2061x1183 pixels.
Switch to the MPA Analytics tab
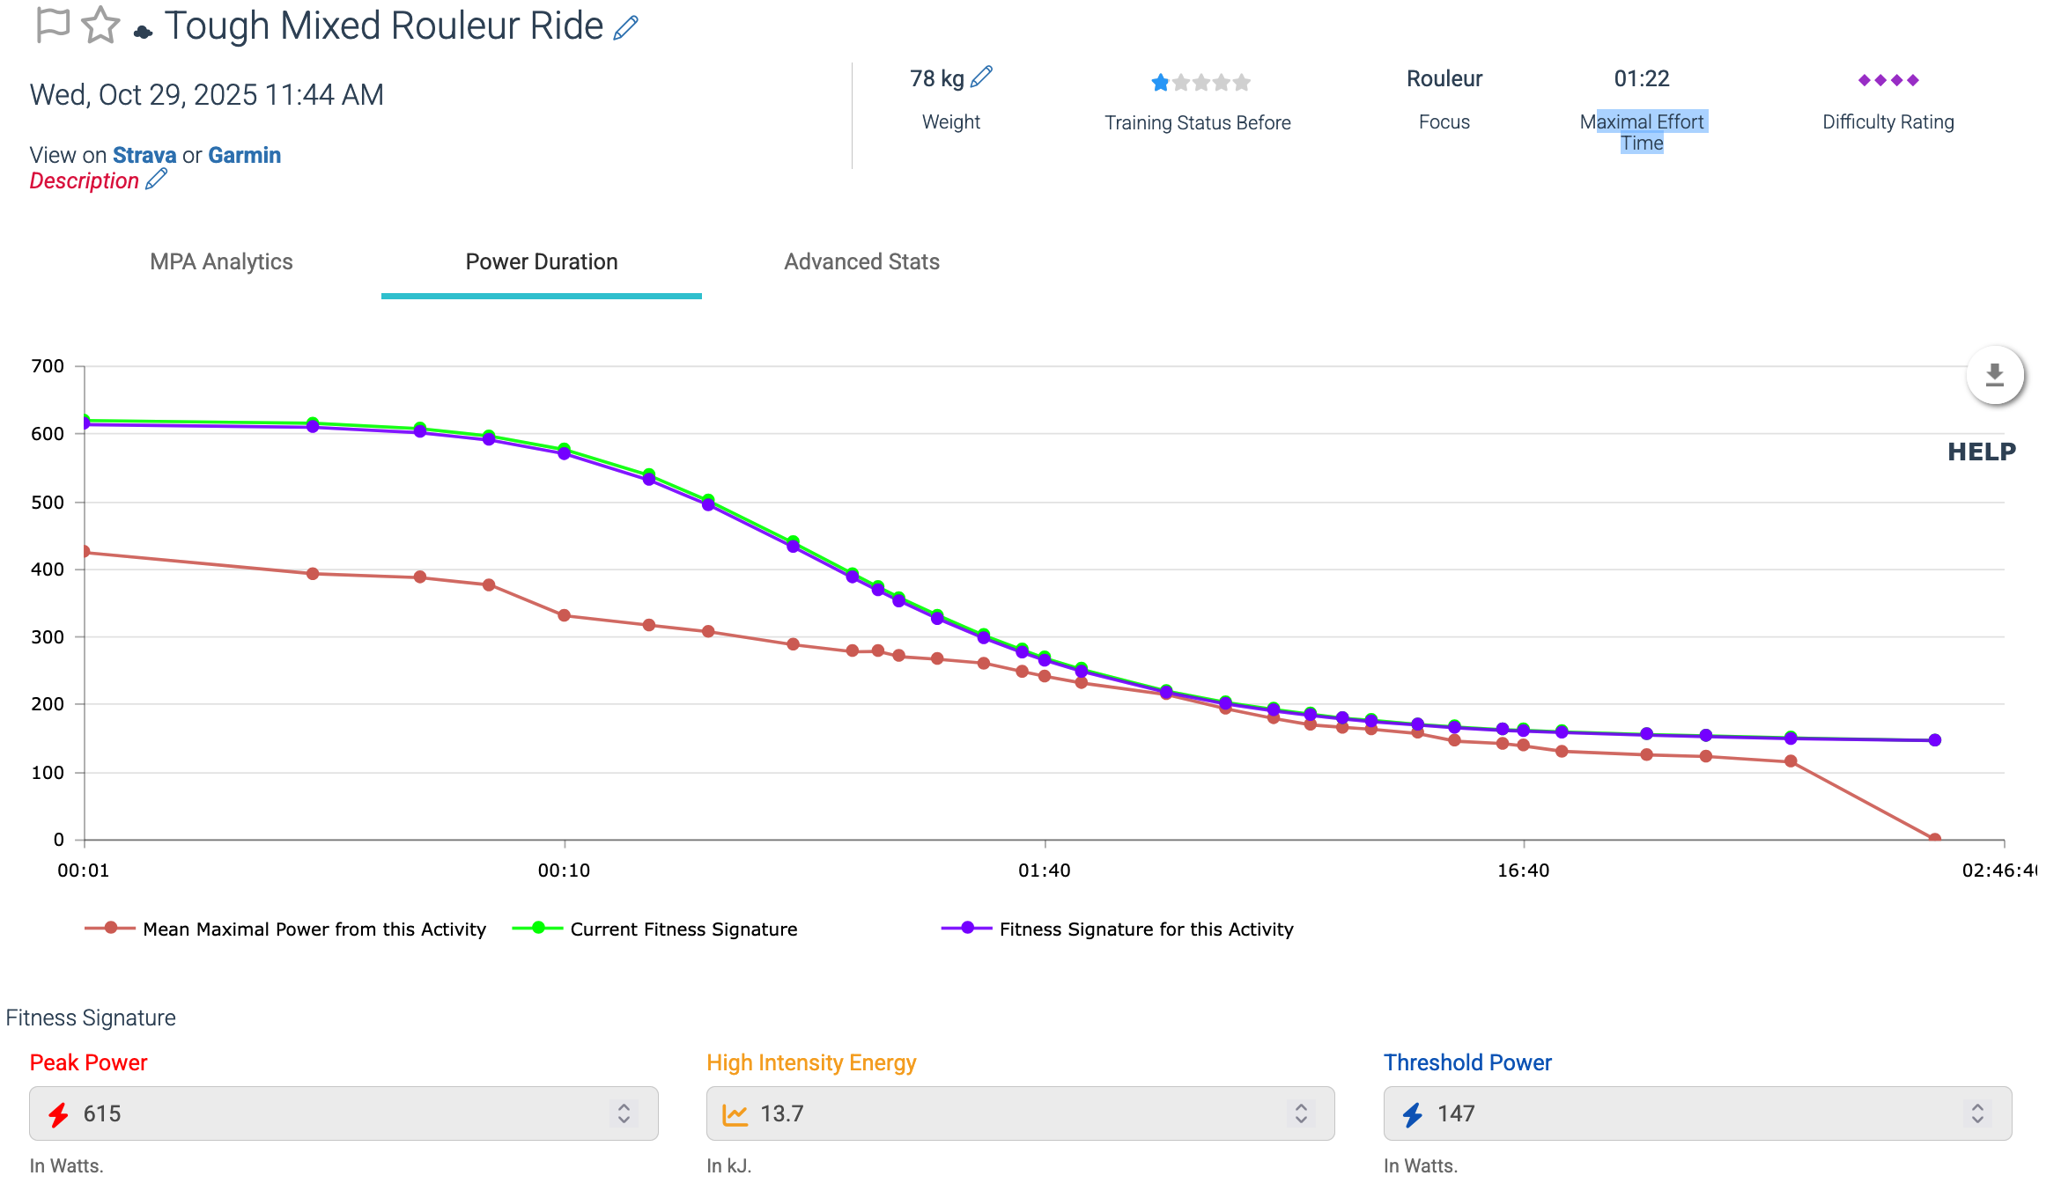coord(221,261)
